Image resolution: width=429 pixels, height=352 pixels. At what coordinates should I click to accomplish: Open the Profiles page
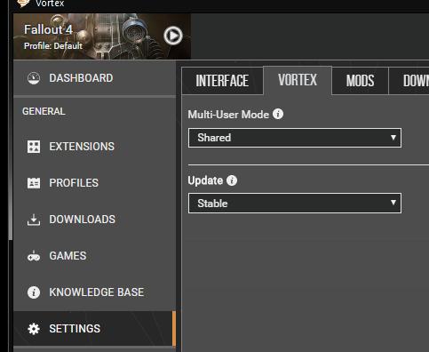click(x=95, y=183)
